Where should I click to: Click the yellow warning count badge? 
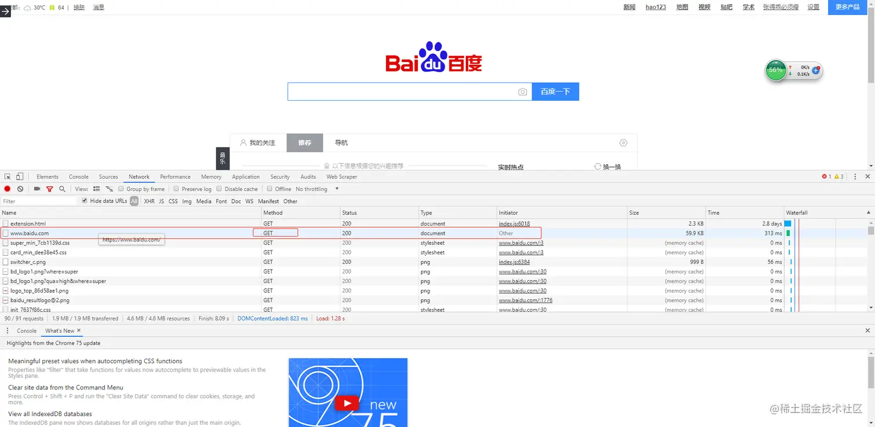tap(839, 176)
